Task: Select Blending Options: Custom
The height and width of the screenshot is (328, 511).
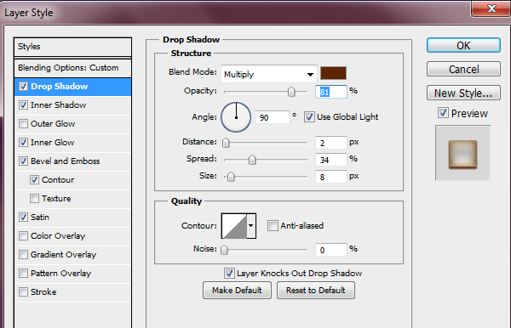Action: pos(73,68)
